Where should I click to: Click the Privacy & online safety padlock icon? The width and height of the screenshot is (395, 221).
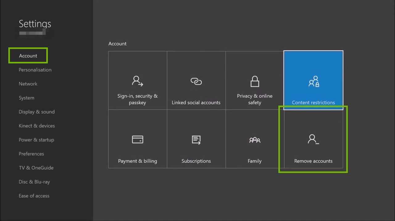(x=255, y=81)
